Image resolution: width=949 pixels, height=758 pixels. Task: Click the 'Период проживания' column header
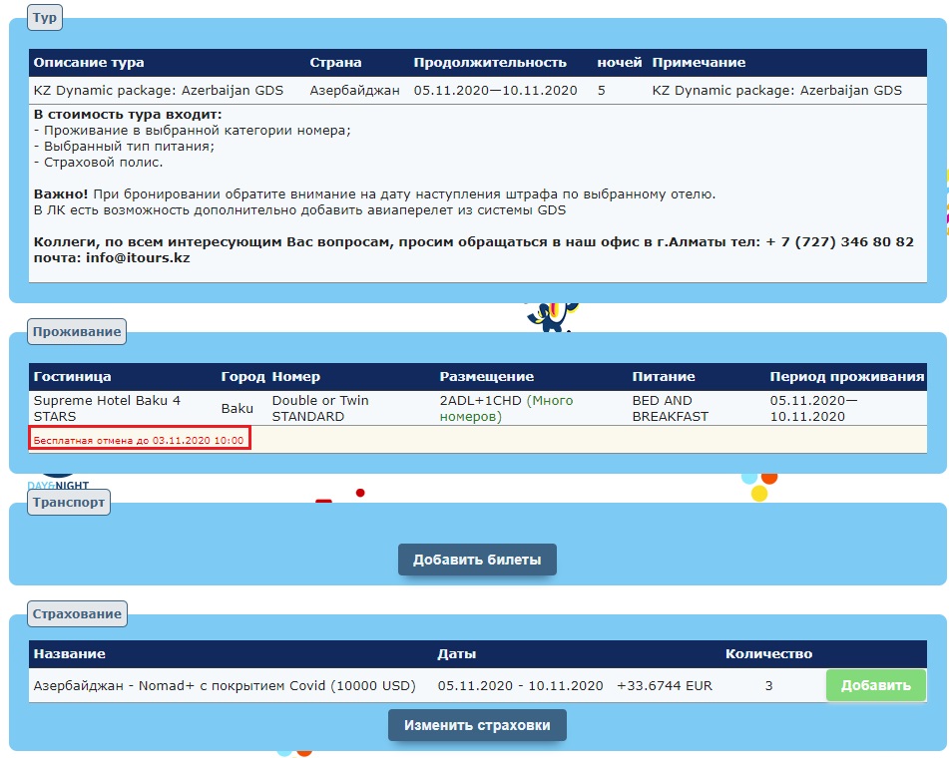(846, 376)
